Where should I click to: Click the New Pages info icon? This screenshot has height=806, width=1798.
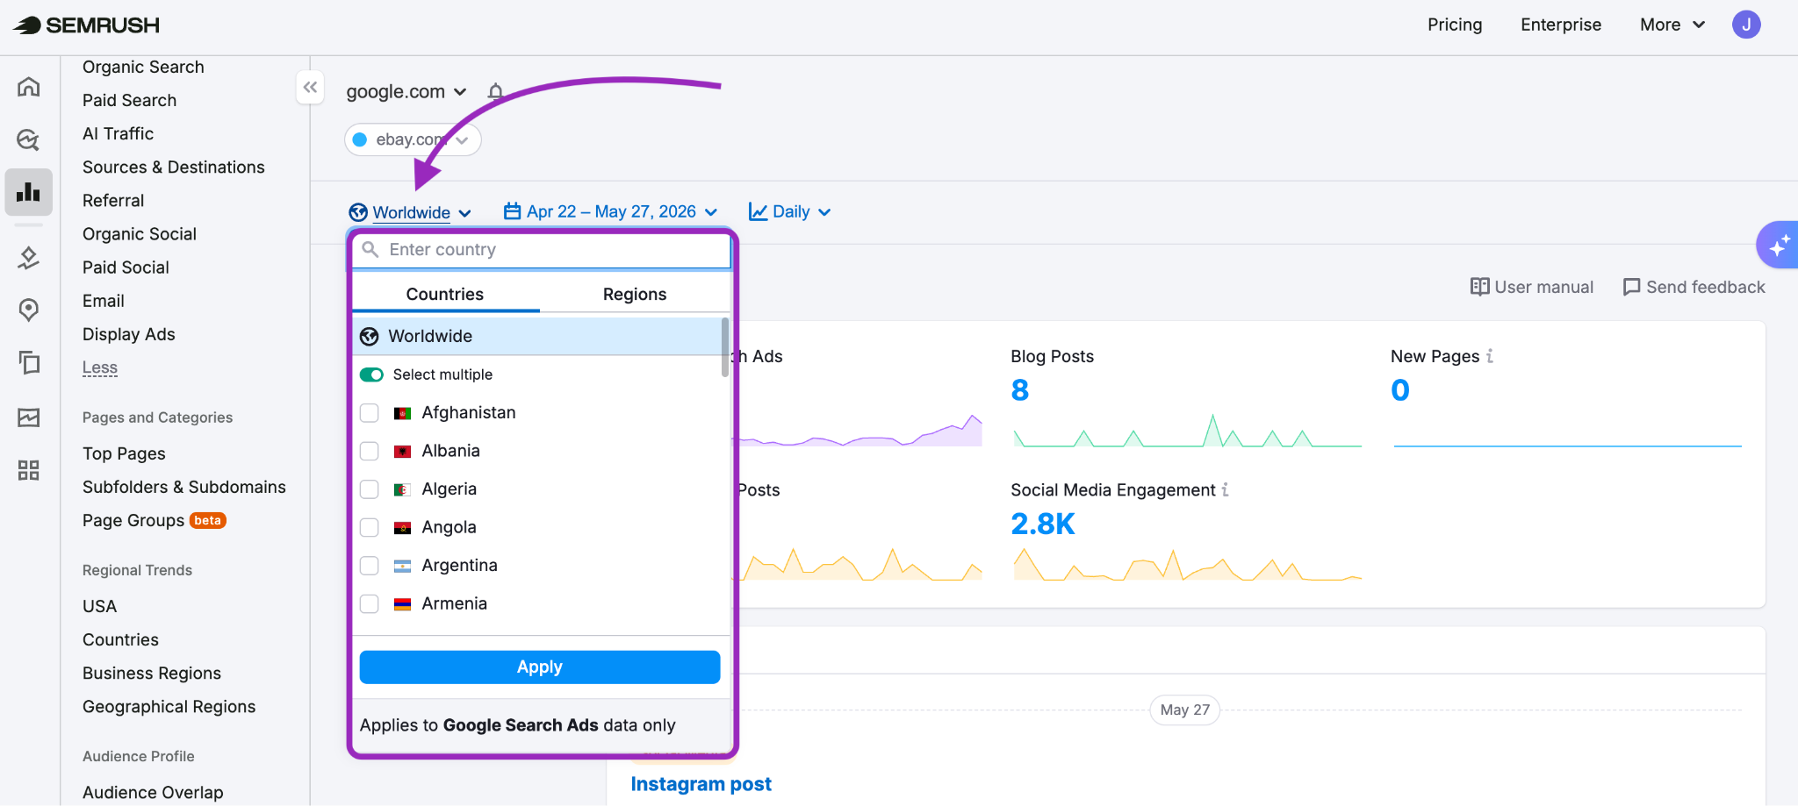pyautogui.click(x=1490, y=356)
